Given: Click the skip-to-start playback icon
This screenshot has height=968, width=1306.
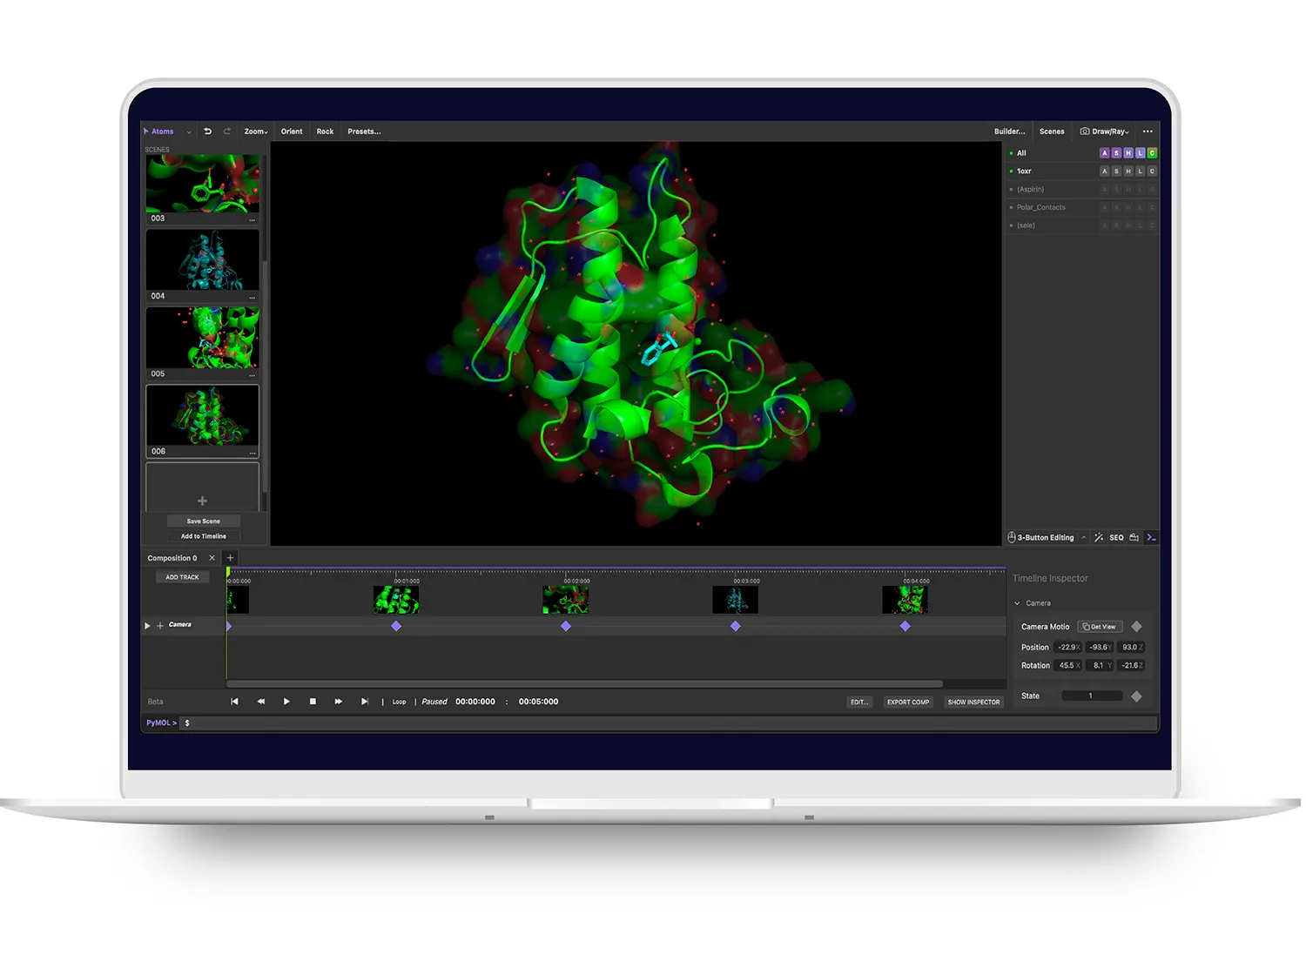Looking at the screenshot, I should pos(234,701).
